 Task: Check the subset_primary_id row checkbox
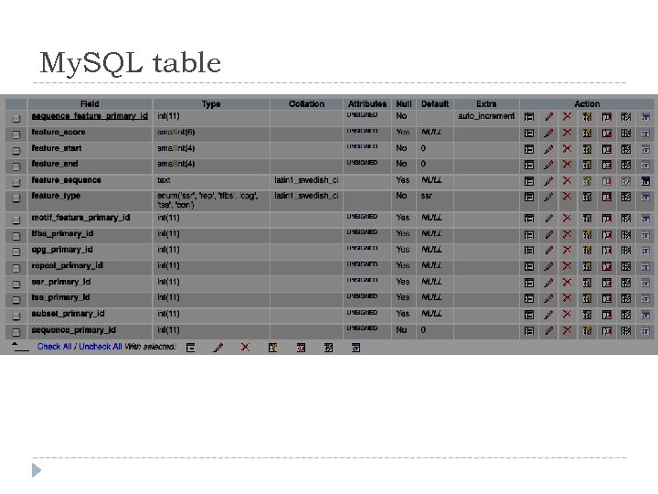coord(16,316)
